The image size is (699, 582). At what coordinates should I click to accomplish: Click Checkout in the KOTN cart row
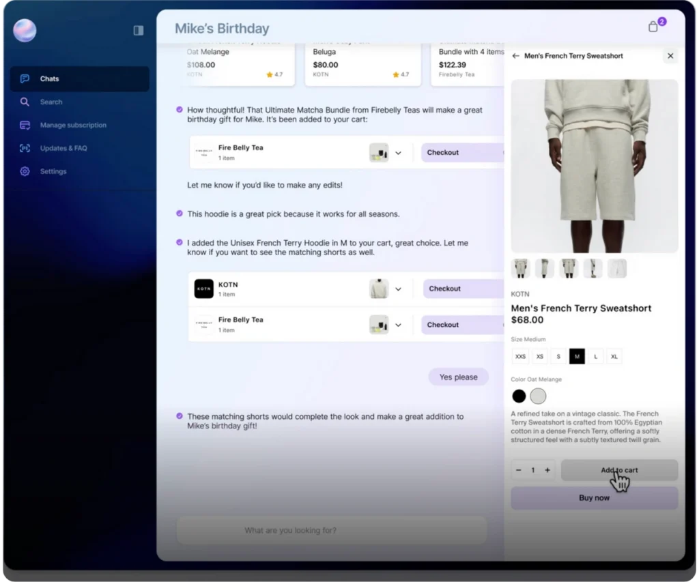point(463,289)
